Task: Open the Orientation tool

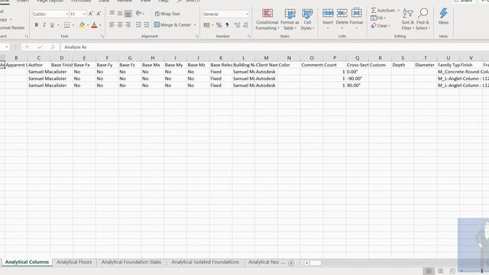Action: click(x=139, y=14)
